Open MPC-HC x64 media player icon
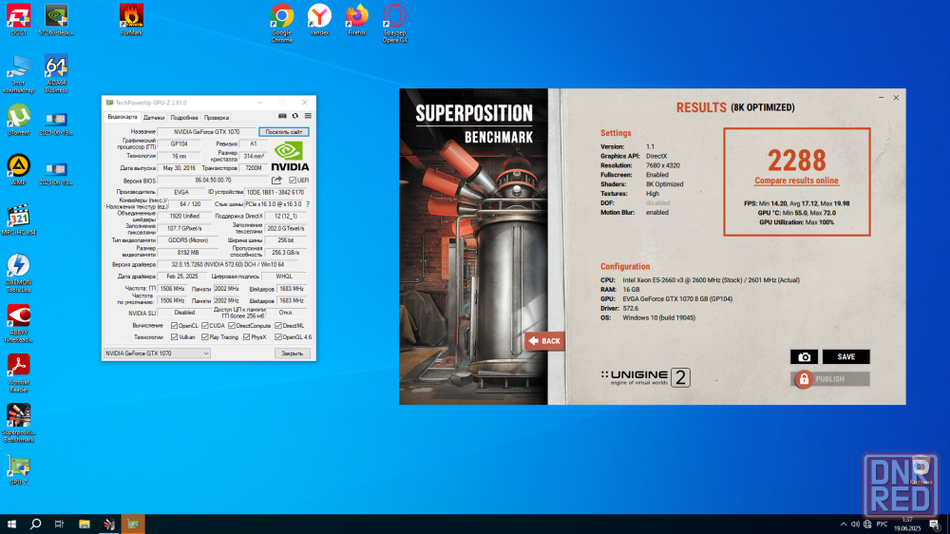The width and height of the screenshot is (950, 534). (19, 220)
